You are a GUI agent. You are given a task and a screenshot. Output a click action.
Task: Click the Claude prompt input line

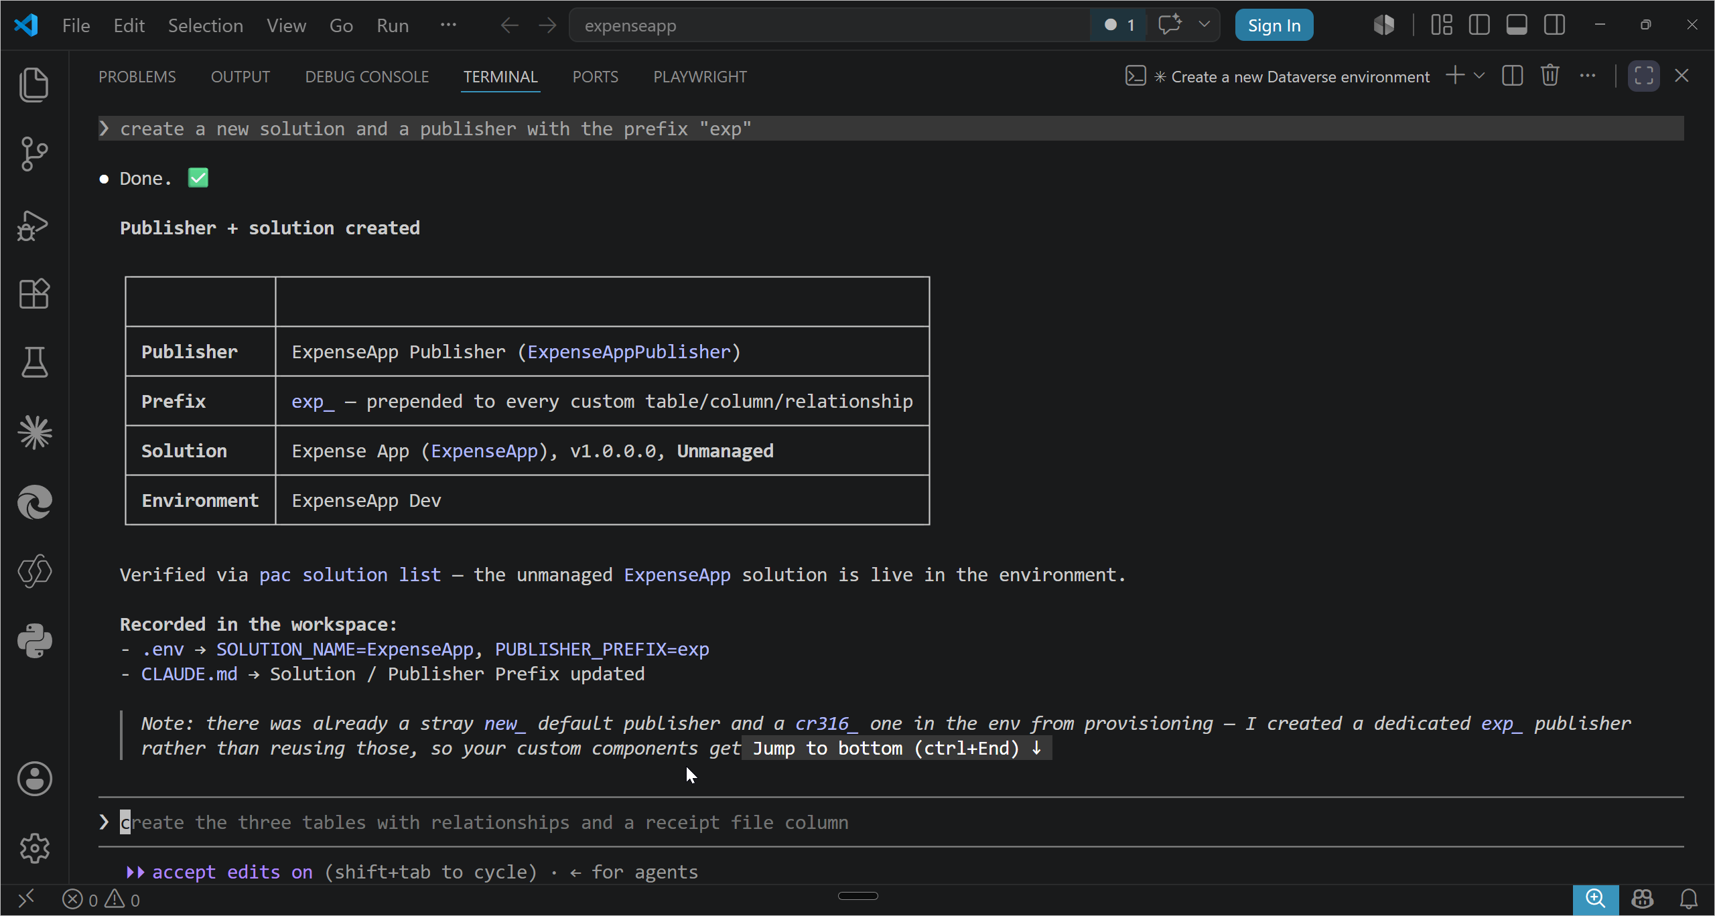[891, 822]
